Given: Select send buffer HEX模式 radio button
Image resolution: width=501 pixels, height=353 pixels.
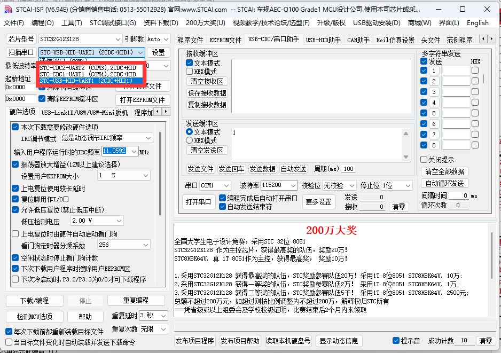Looking at the screenshot, I should click(190, 140).
